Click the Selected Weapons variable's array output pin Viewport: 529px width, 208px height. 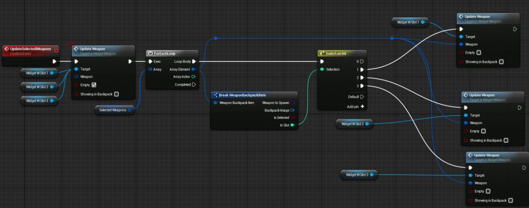click(129, 110)
